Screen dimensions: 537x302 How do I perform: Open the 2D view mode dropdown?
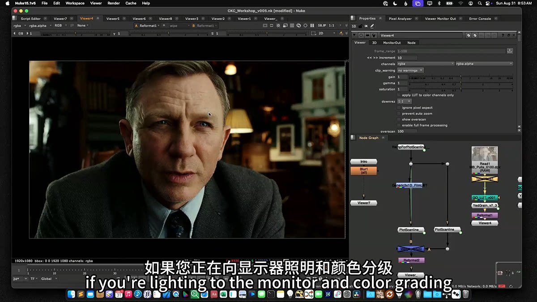pos(327,33)
